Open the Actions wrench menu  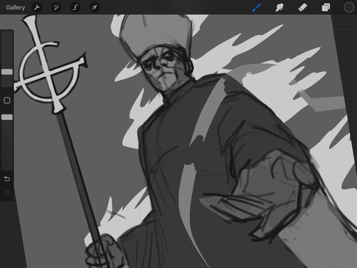tap(37, 7)
